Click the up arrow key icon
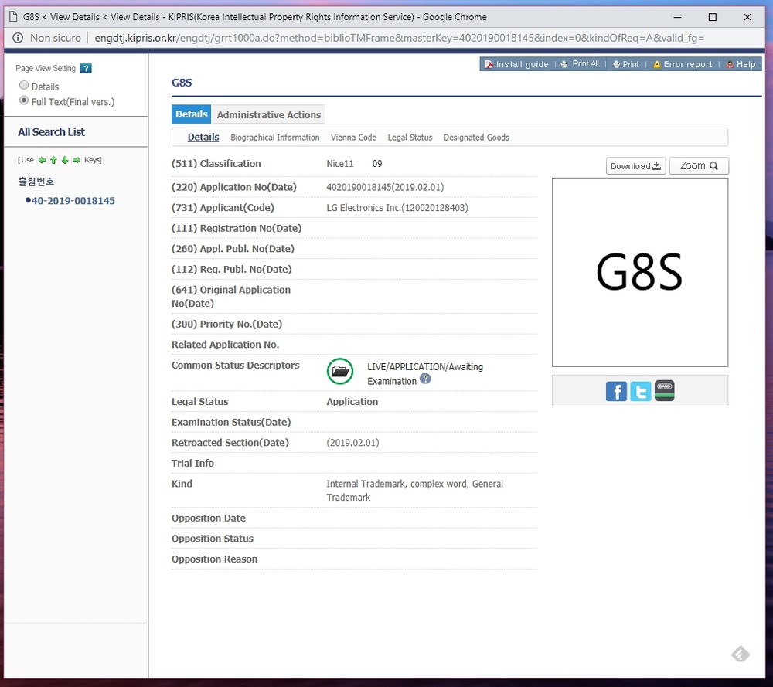This screenshot has height=687, width=773. 54,160
